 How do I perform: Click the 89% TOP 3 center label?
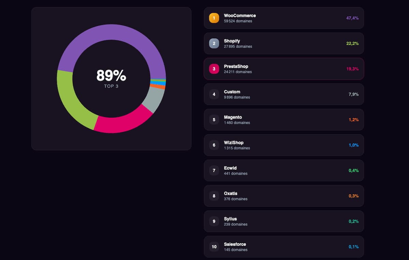[x=111, y=79]
